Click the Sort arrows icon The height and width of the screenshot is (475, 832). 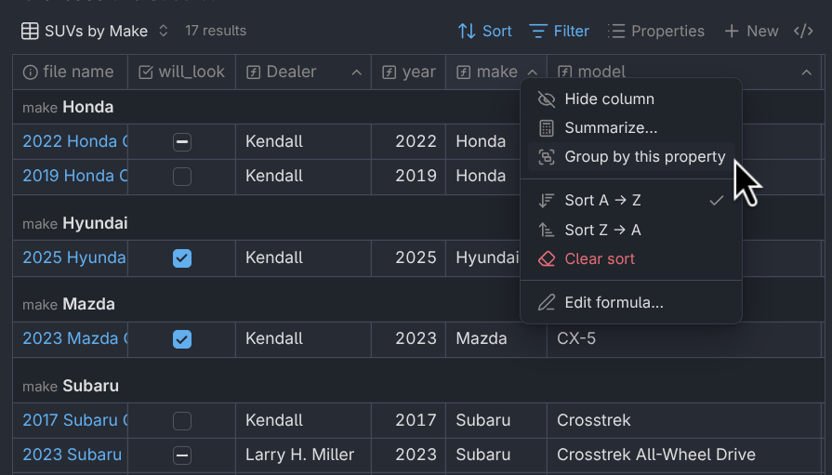tap(467, 31)
